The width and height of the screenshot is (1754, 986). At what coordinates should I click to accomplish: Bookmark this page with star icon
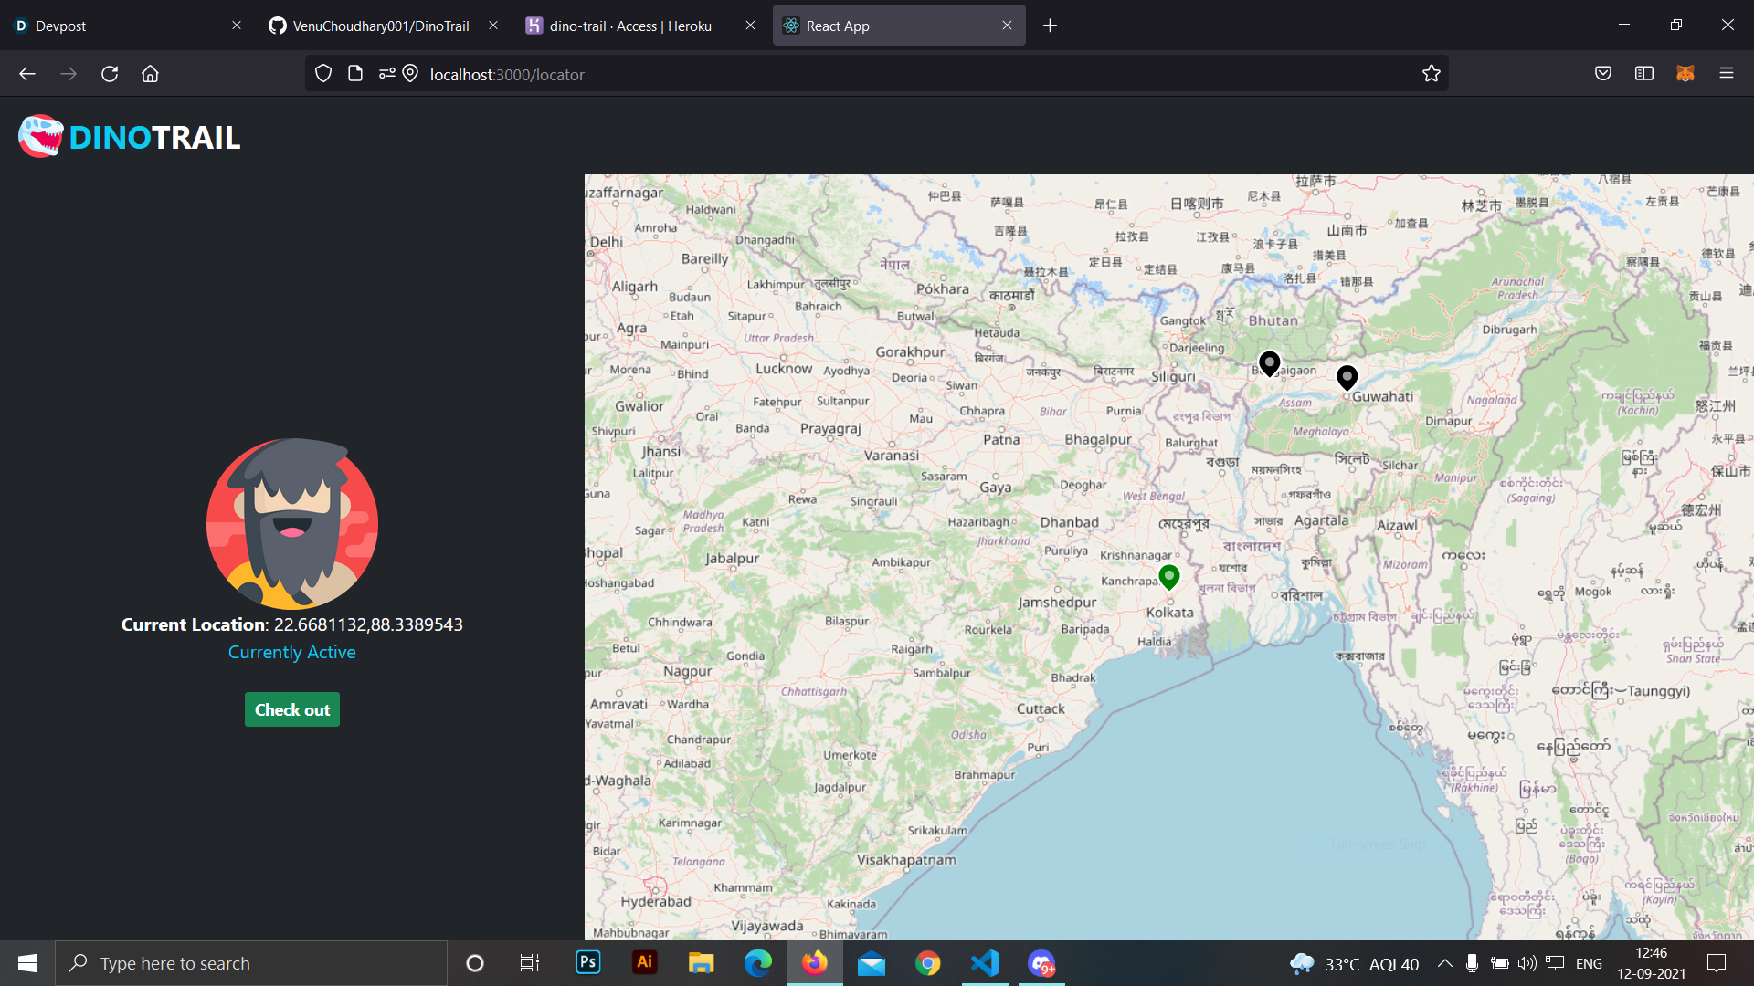(1431, 74)
